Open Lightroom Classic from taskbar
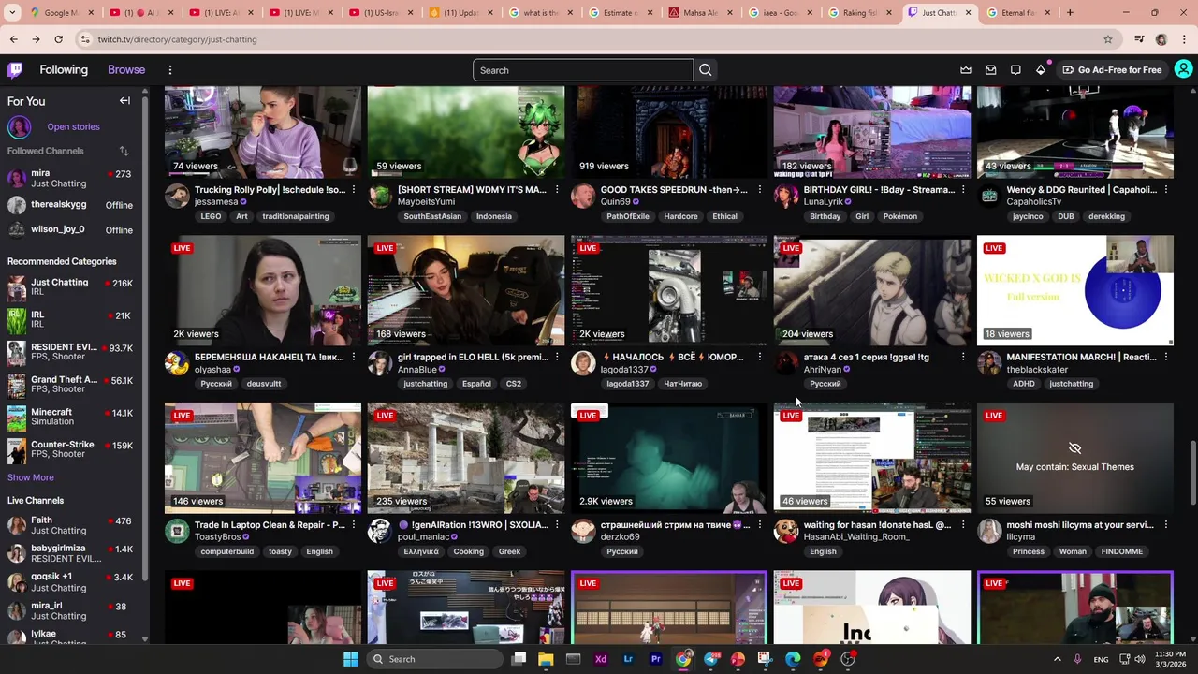 click(628, 659)
